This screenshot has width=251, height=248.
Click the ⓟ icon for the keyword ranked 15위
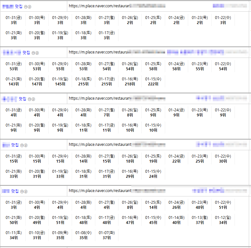26,145
